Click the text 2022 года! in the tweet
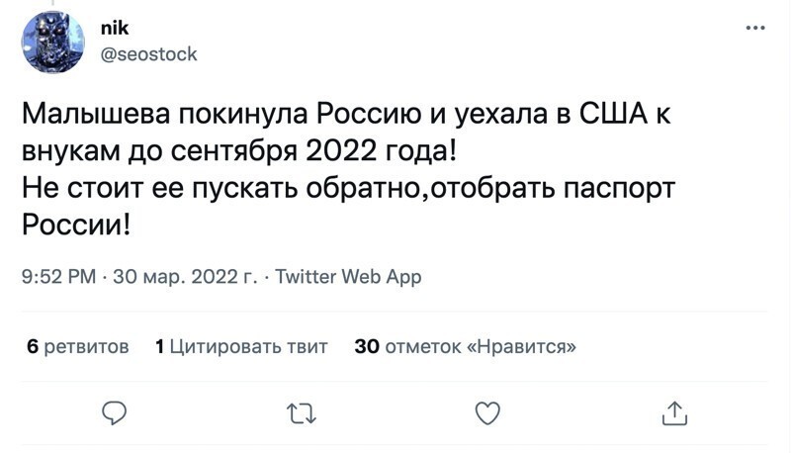The image size is (791, 453). [388, 152]
